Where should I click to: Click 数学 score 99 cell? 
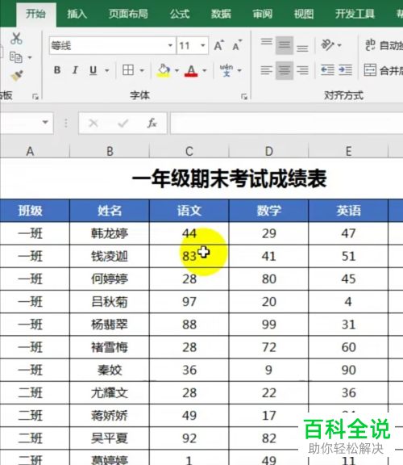click(x=269, y=325)
